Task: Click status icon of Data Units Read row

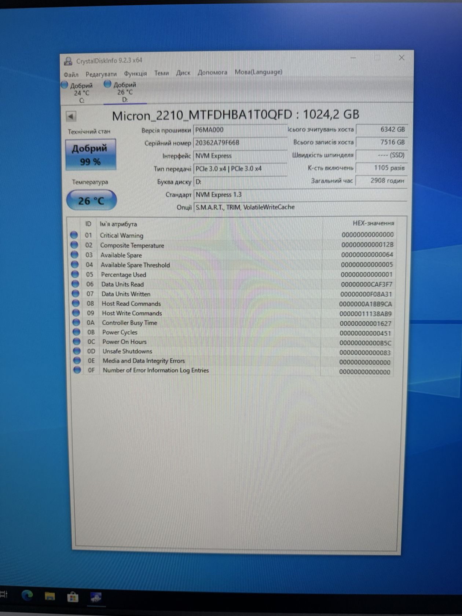Action: click(x=75, y=284)
